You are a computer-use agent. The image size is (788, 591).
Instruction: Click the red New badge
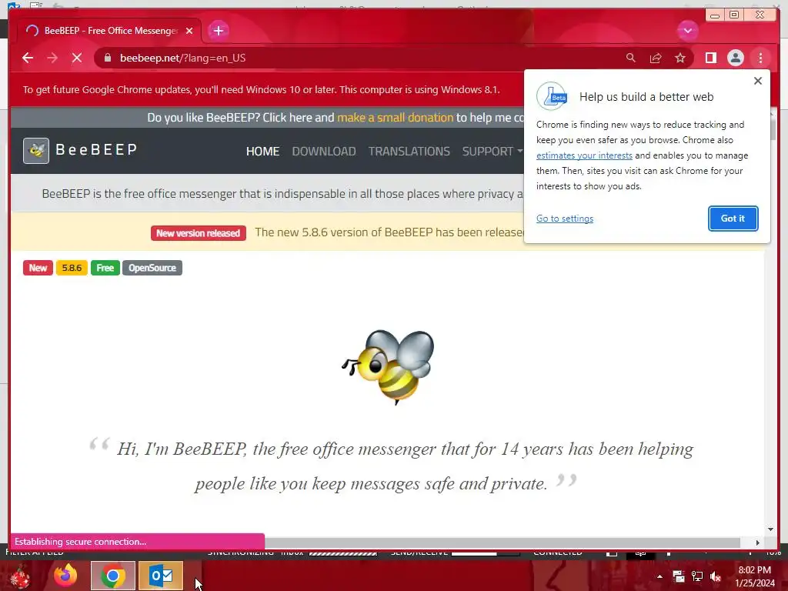tap(38, 268)
